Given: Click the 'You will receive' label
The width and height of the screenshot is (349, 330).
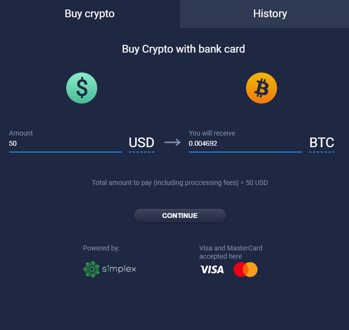Looking at the screenshot, I should click(x=212, y=133).
